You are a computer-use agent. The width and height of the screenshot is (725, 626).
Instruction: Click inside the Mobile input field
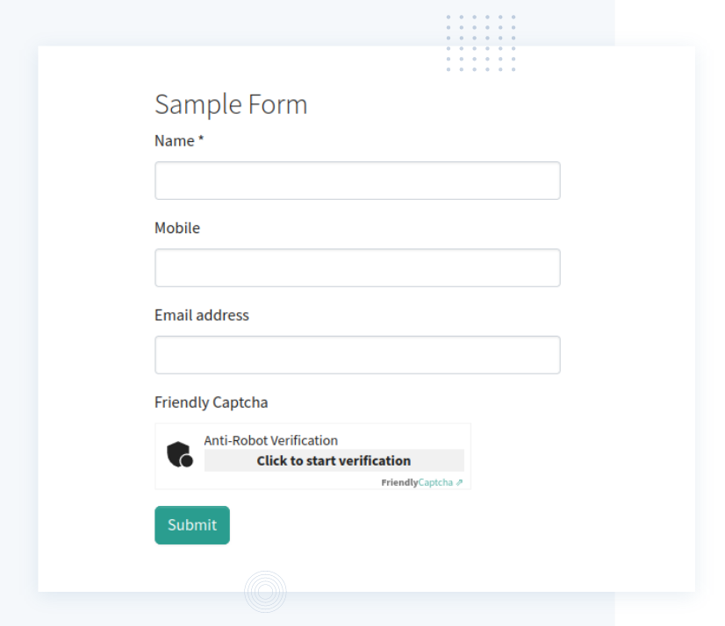pyautogui.click(x=357, y=267)
